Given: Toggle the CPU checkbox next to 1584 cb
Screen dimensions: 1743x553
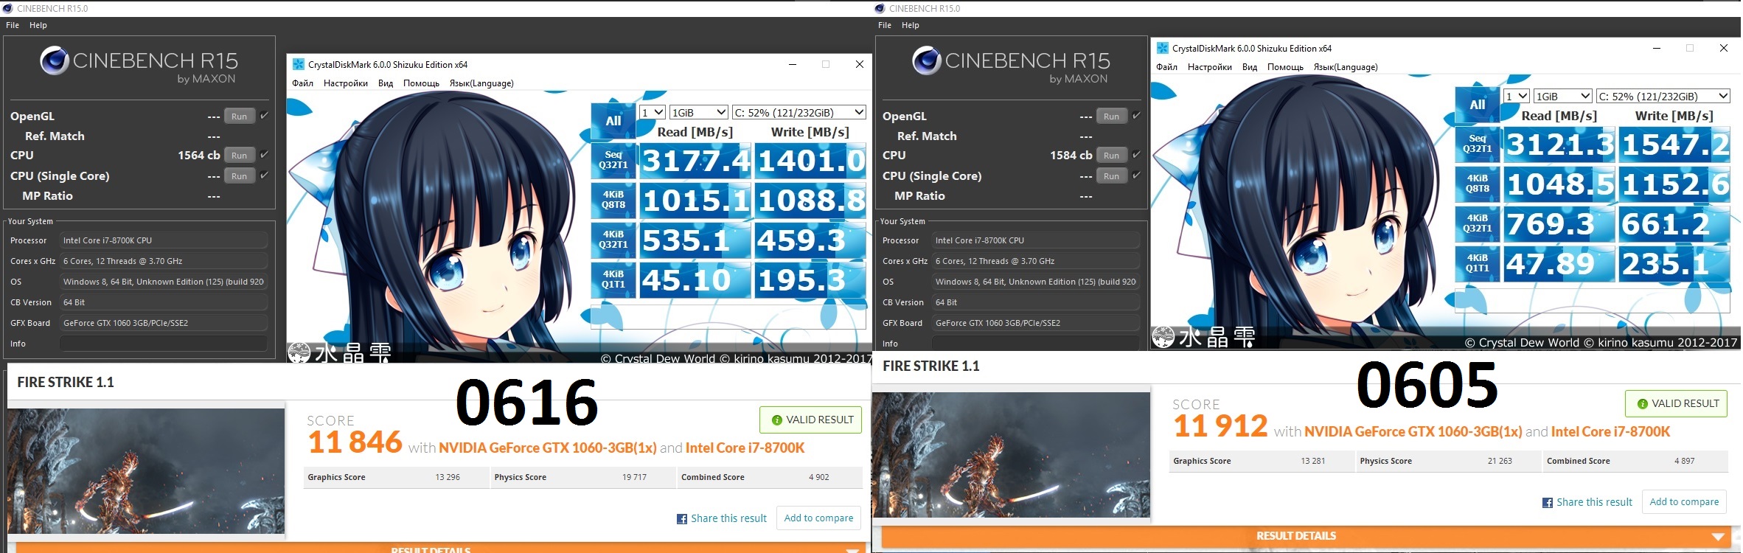Looking at the screenshot, I should (x=1136, y=155).
